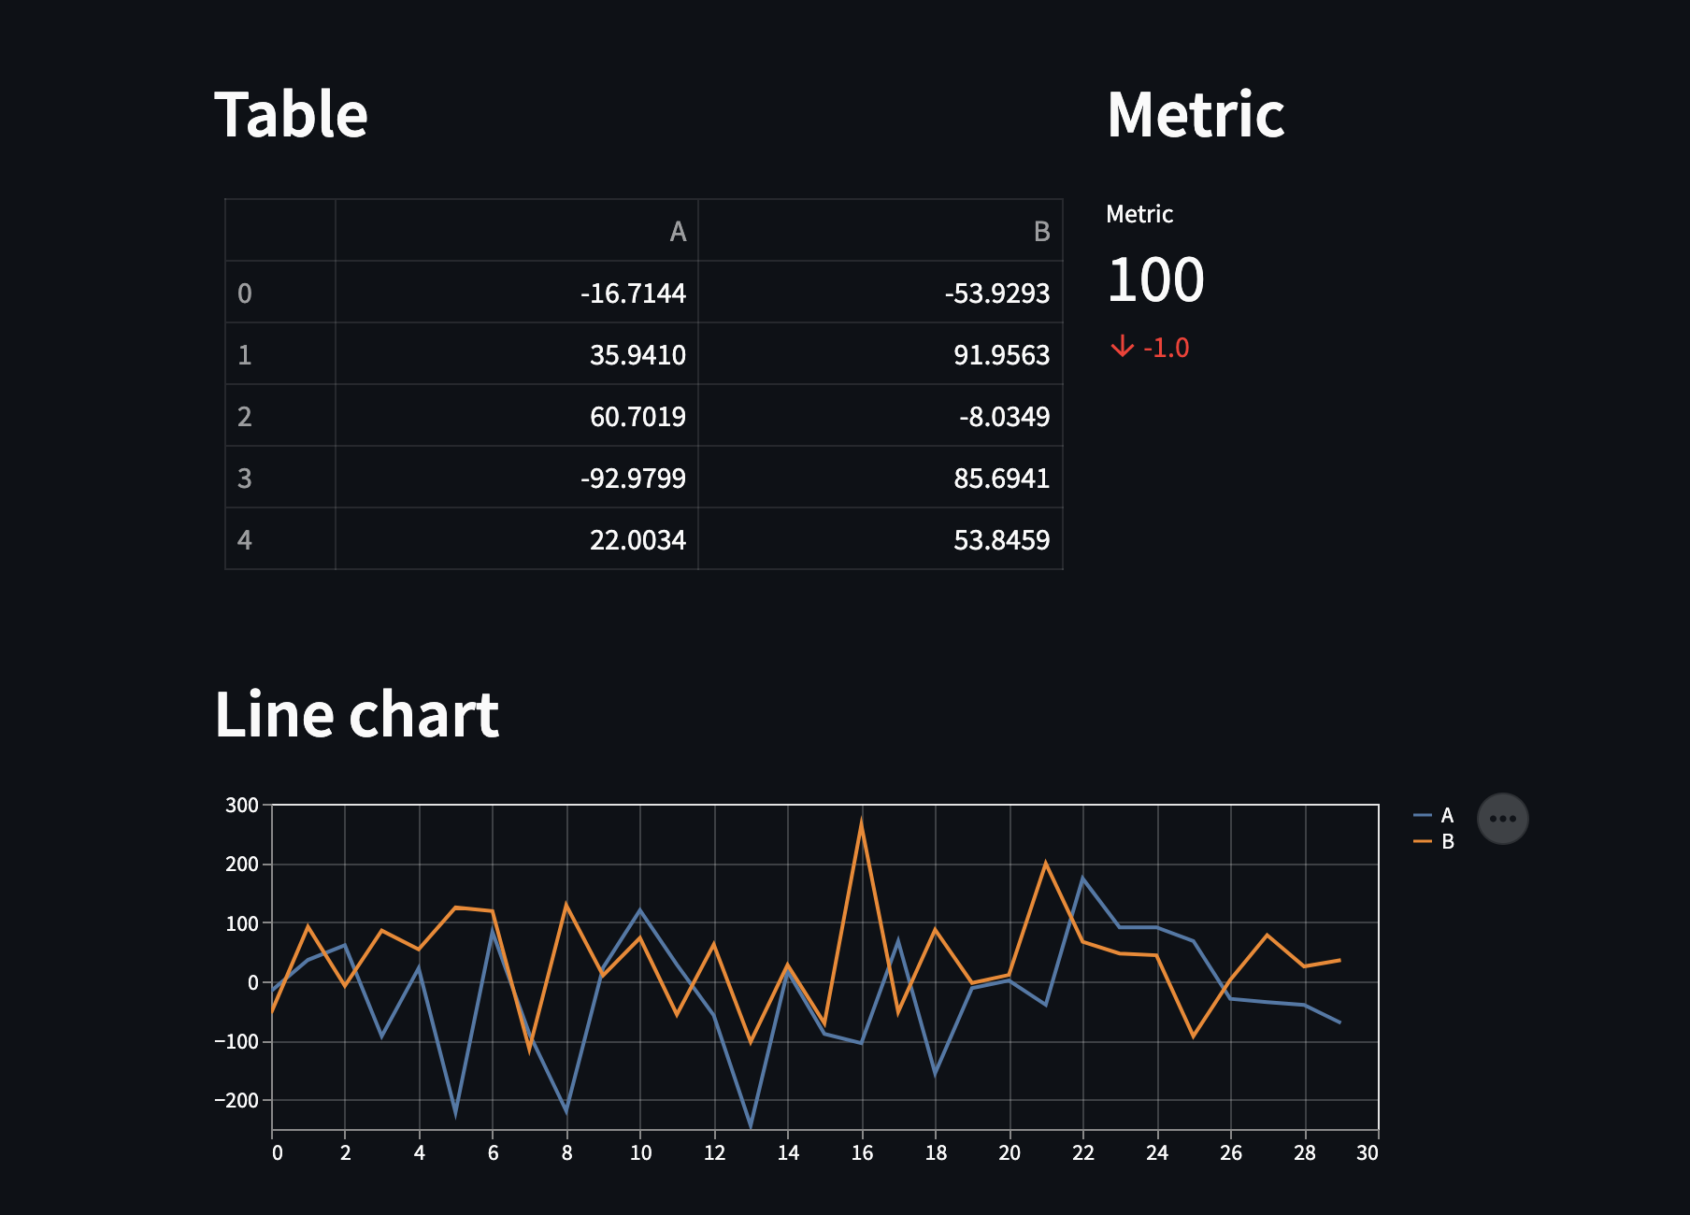Click the metric value 100

(1156, 279)
